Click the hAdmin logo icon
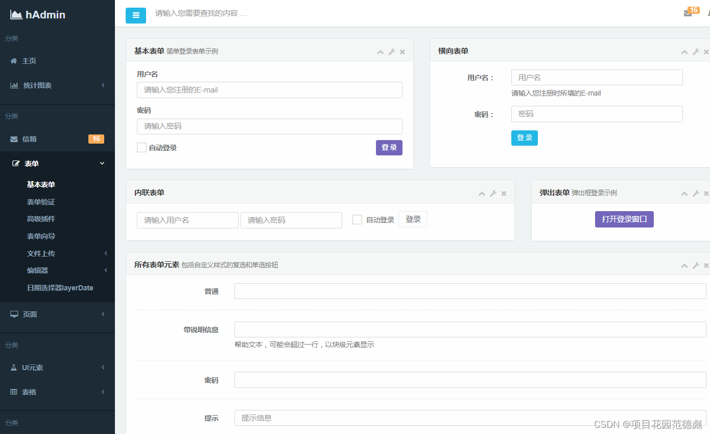This screenshot has height=434, width=710. 16,15
